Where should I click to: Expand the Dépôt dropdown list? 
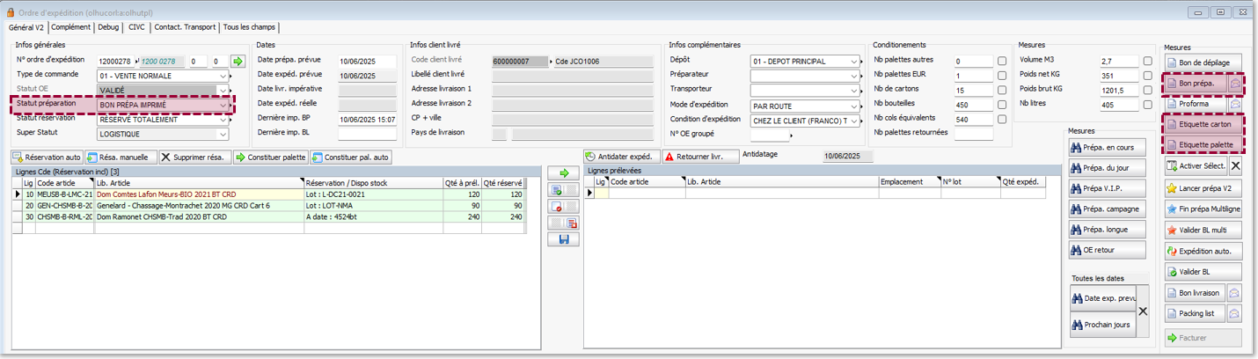pyautogui.click(x=854, y=61)
